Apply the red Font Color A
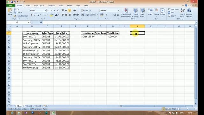Screen dimensions: 204x115 tap(56, 15)
